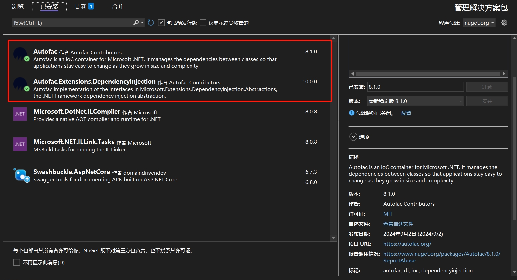
Task: Select the Microsoft.DotNet.ILCompiler package title
Action: (x=77, y=112)
